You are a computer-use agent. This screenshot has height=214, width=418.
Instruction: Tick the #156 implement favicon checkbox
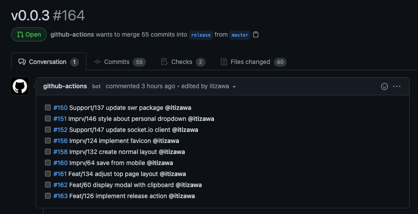click(48, 141)
